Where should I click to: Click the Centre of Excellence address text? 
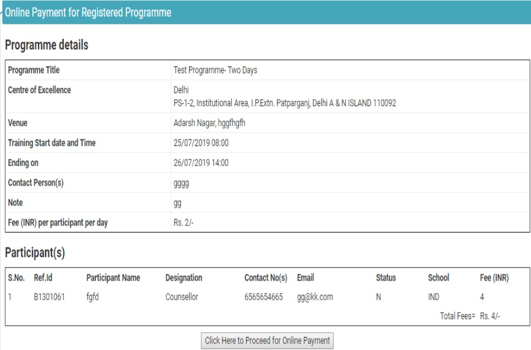tap(284, 103)
